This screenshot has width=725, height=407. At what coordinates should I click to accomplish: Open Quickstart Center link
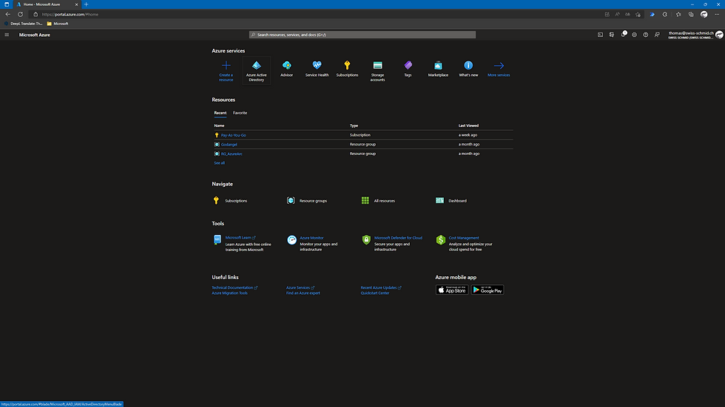(375, 293)
